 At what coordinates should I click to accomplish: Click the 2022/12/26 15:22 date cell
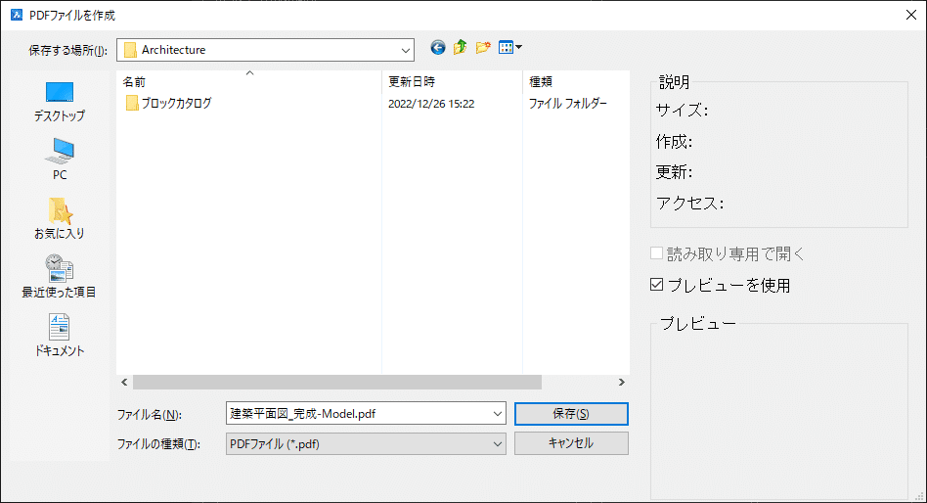pyautogui.click(x=431, y=104)
